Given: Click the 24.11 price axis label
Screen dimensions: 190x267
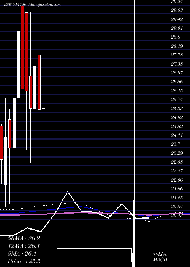Looking at the screenshot, I should coord(177,135).
